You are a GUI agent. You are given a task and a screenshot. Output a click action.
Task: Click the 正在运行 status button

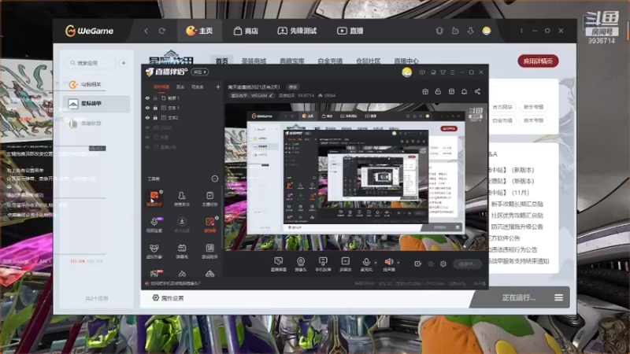519,298
